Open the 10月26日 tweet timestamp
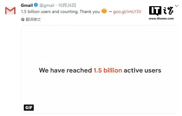This screenshot has height=116, width=182. [x=67, y=5]
